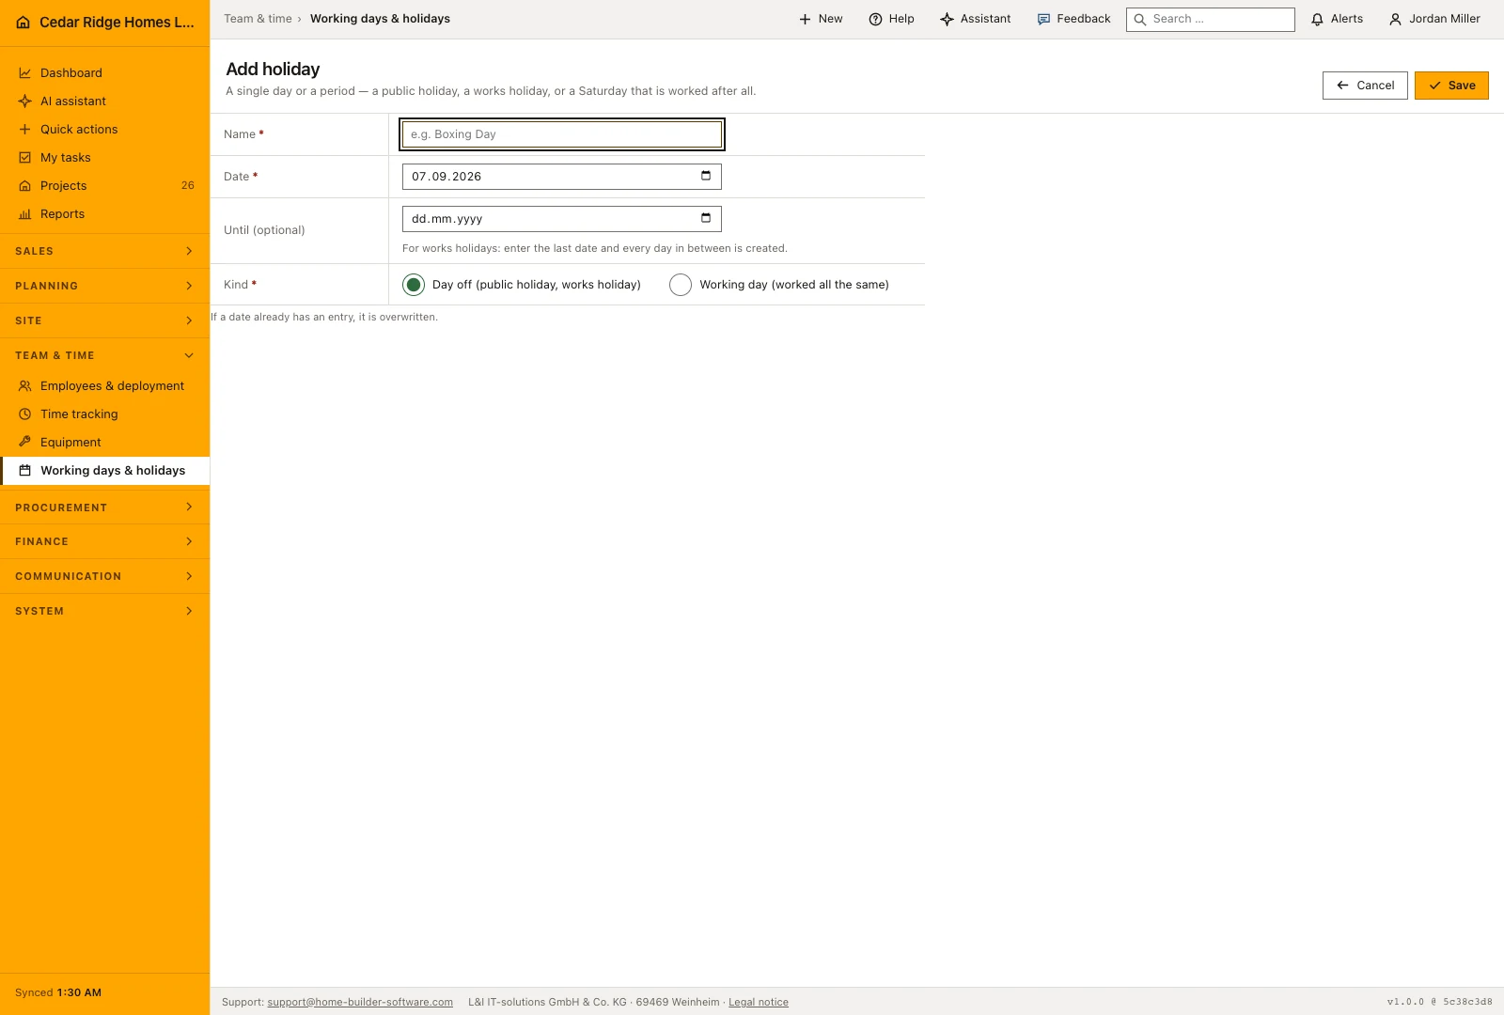Click the Equipment wrench icon
This screenshot has width=1504, height=1015.
coord(25,442)
